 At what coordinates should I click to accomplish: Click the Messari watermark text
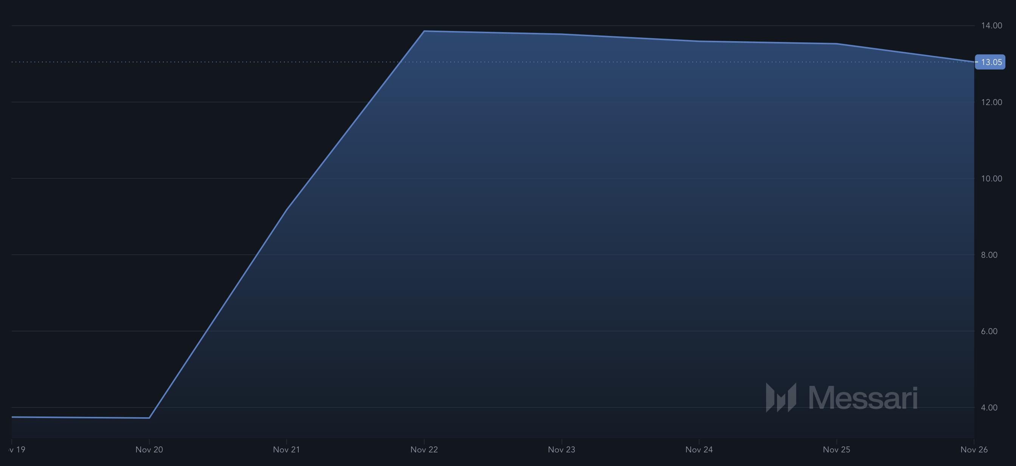(863, 398)
